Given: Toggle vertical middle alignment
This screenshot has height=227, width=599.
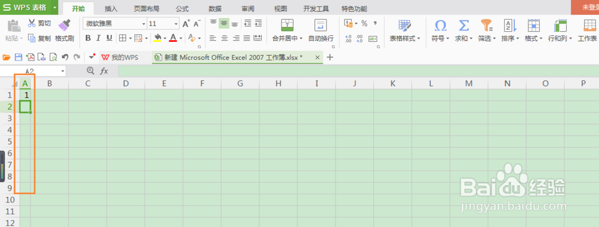Looking at the screenshot, I should pos(224,23).
